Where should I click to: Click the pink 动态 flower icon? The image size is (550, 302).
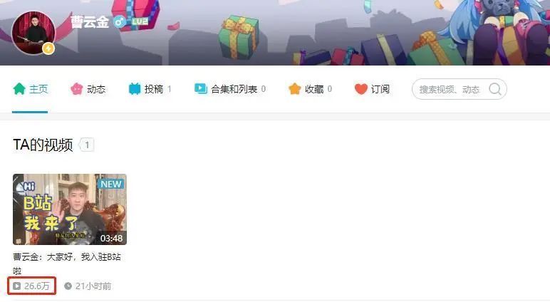[76, 89]
